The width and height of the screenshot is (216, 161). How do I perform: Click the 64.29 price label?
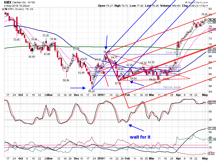(x=84, y=59)
